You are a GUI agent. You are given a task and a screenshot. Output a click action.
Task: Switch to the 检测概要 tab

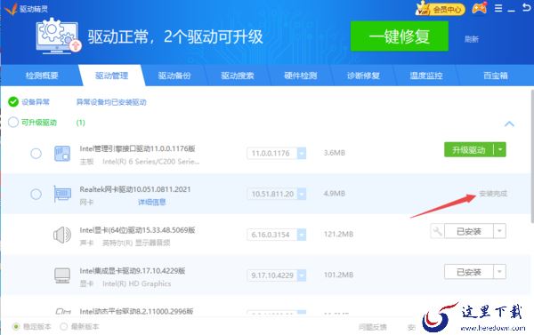click(42, 76)
